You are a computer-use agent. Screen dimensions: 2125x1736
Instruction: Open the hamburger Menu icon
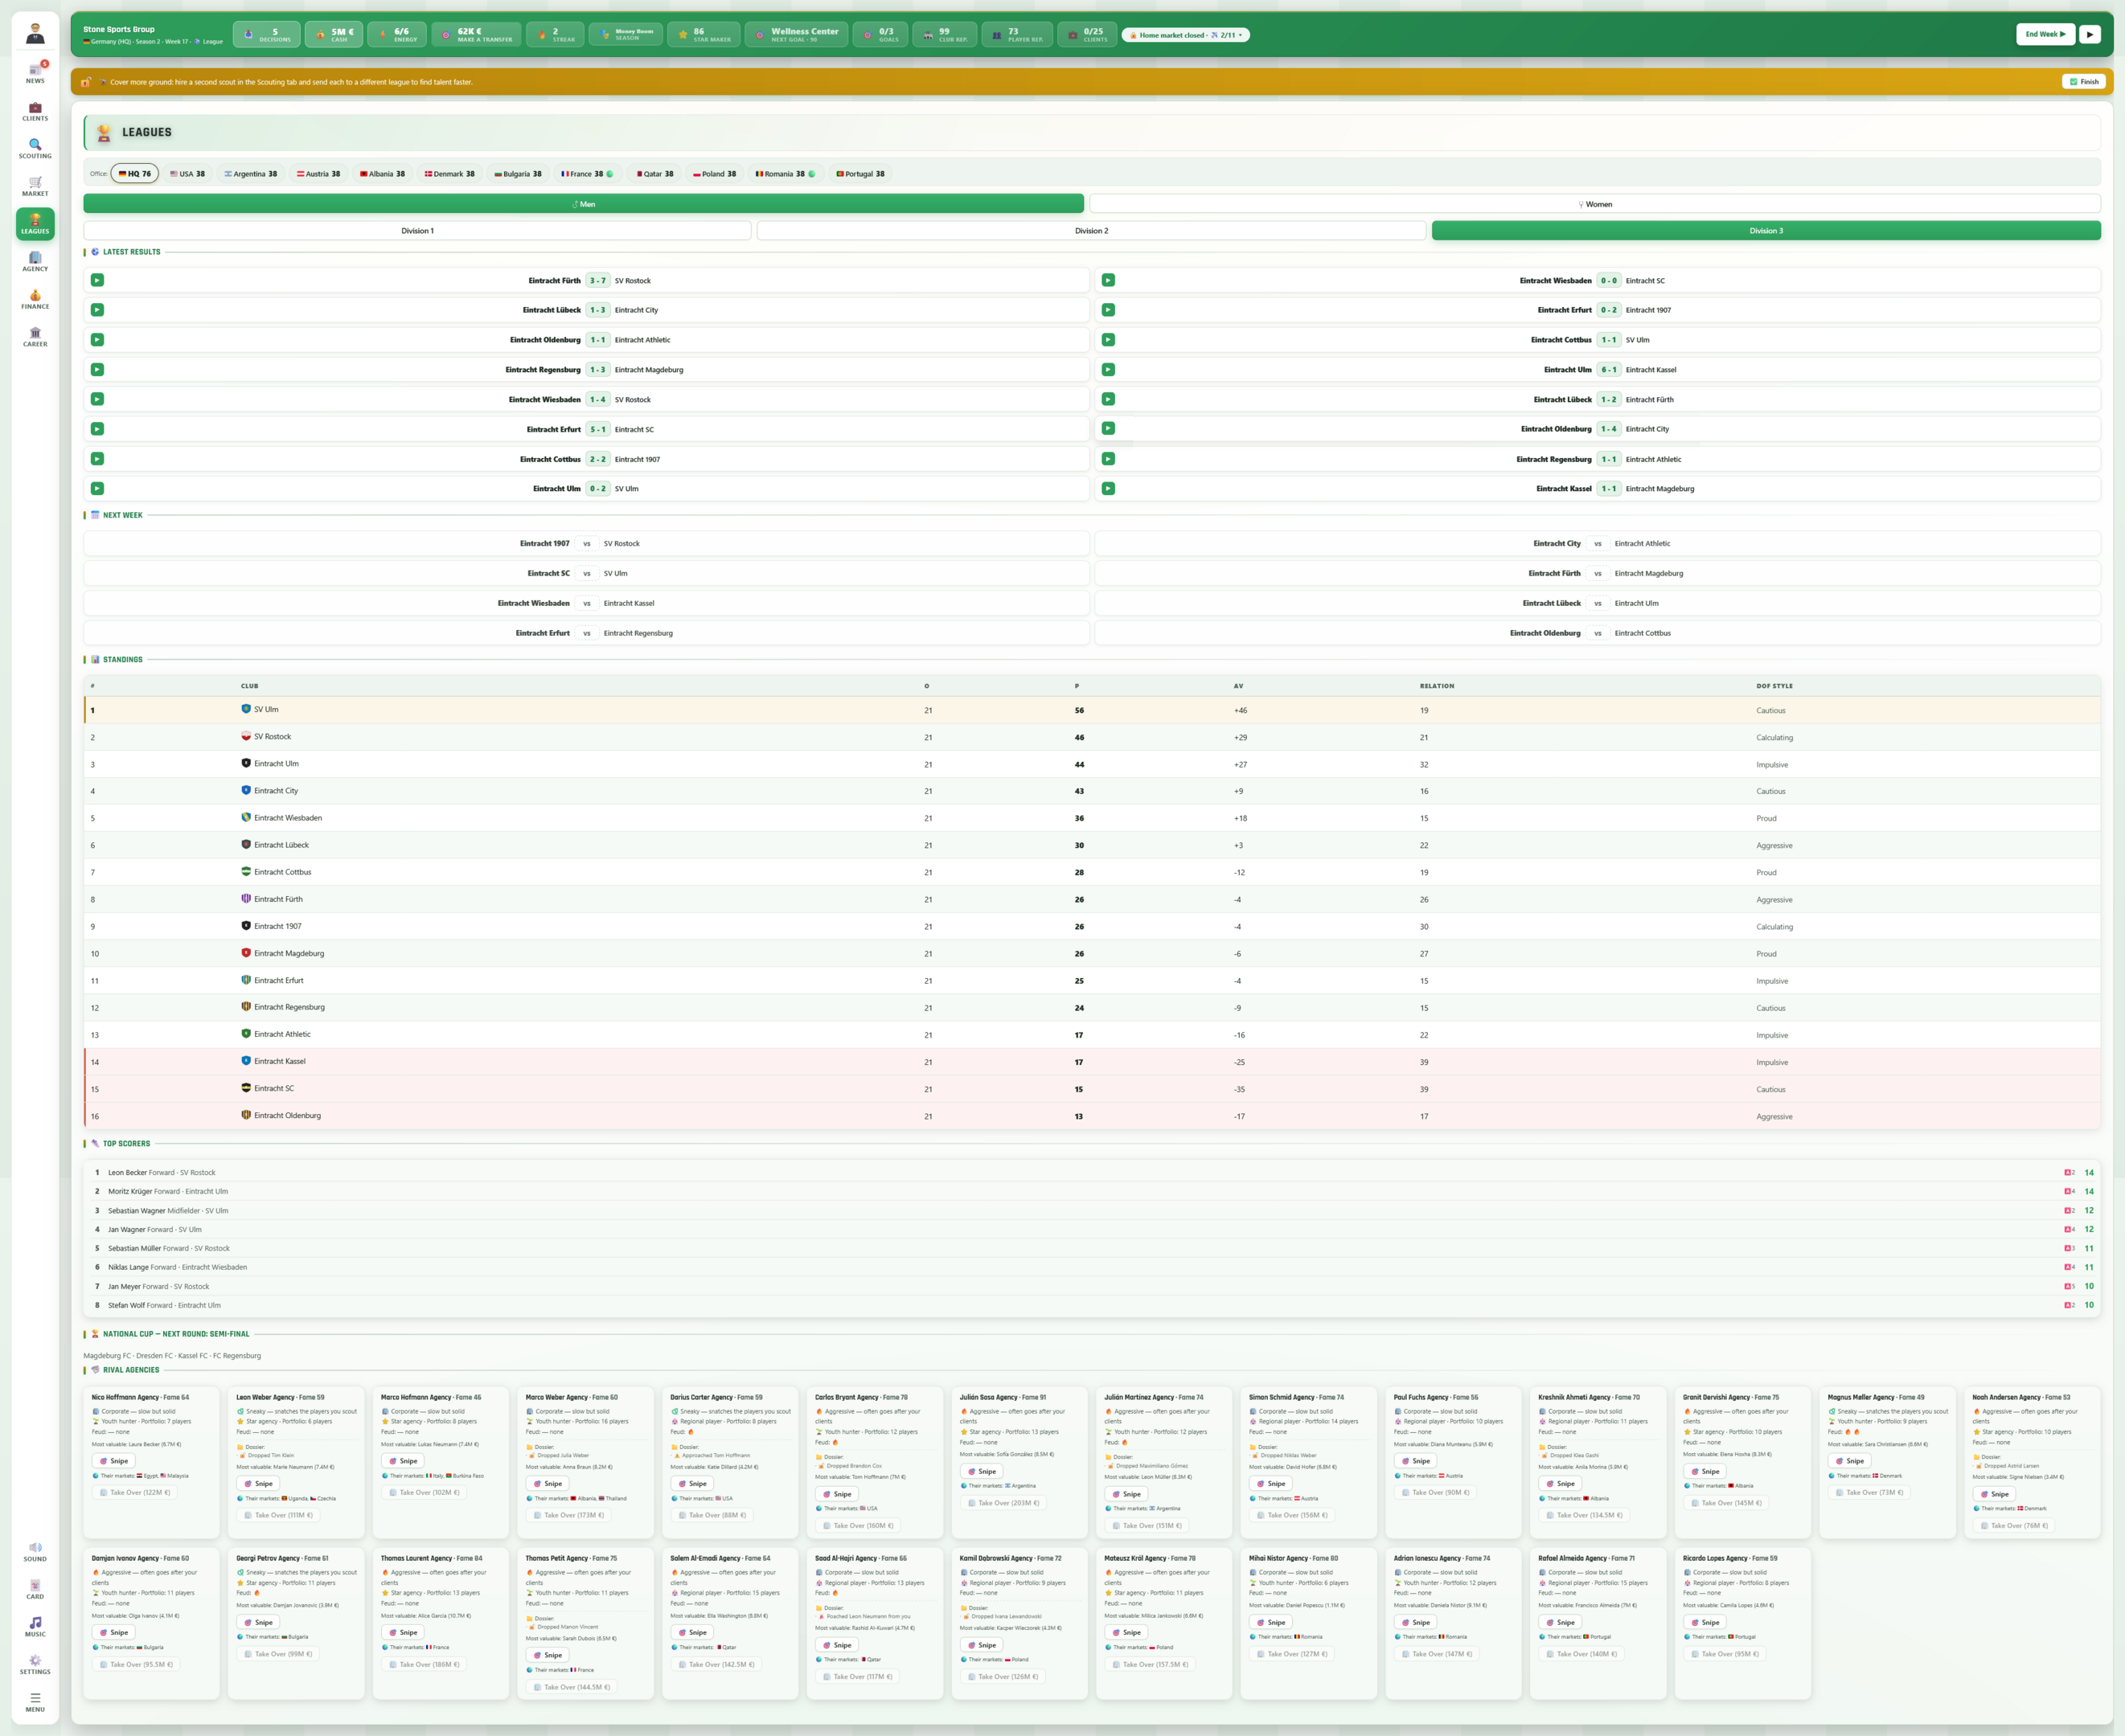tap(35, 1702)
